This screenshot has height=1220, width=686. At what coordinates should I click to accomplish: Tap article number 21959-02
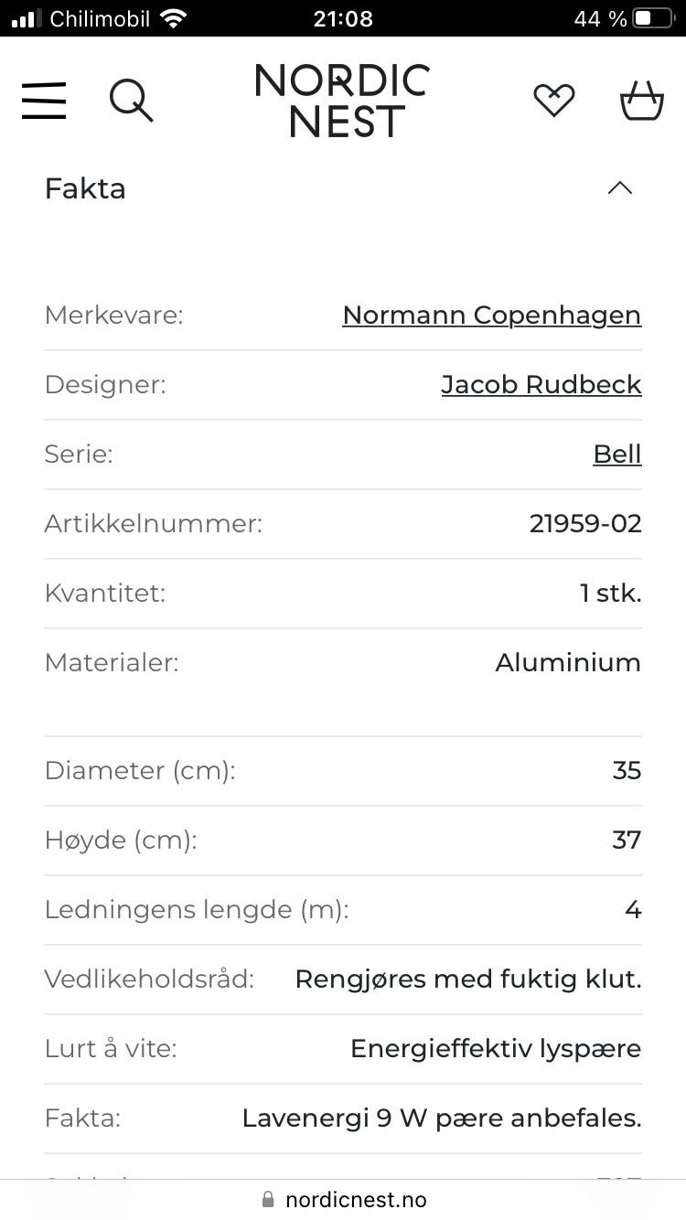585,524
